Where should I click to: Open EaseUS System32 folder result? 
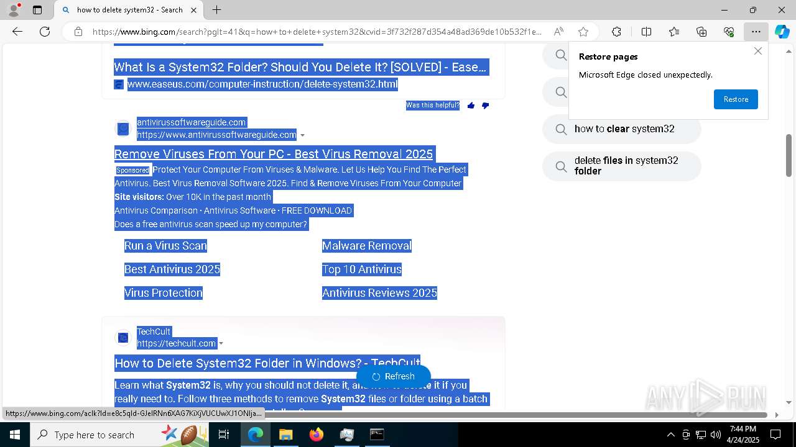(300, 67)
